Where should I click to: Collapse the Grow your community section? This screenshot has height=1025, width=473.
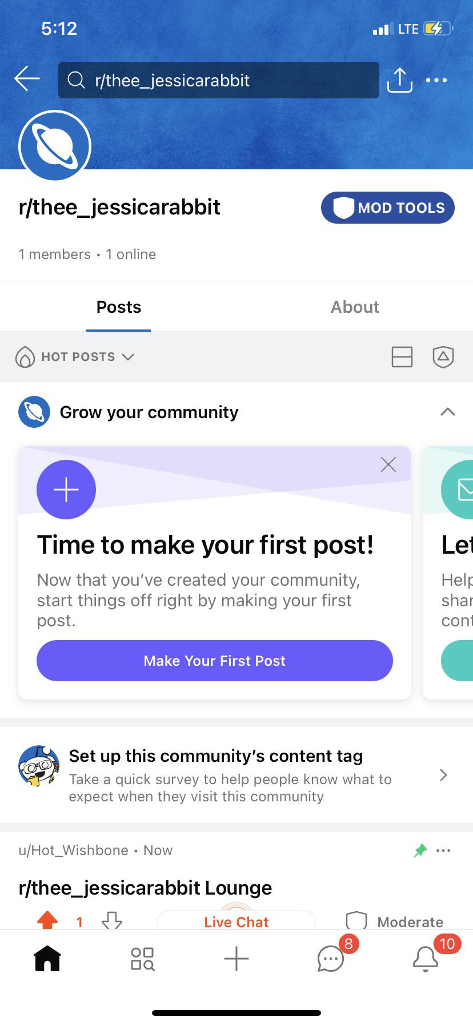coord(448,412)
